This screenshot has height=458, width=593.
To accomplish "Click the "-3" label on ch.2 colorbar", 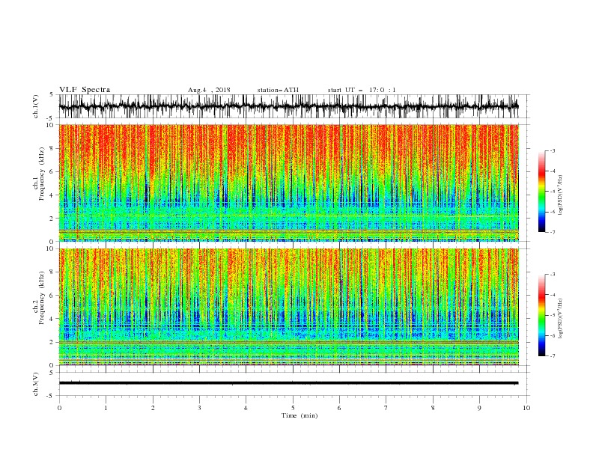I will (x=553, y=275).
